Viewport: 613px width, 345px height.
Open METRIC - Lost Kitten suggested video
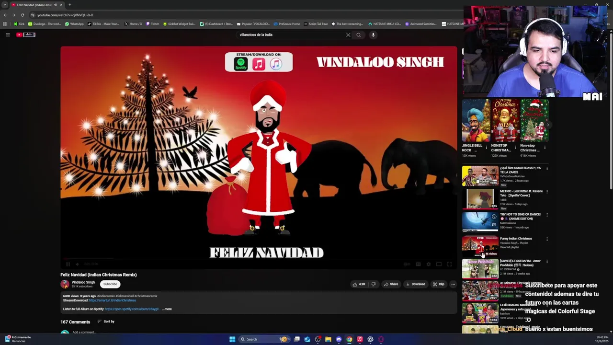[x=480, y=199]
